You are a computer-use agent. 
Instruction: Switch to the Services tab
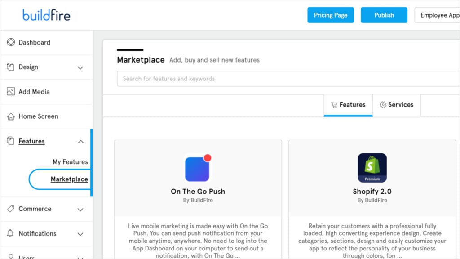[x=396, y=105]
